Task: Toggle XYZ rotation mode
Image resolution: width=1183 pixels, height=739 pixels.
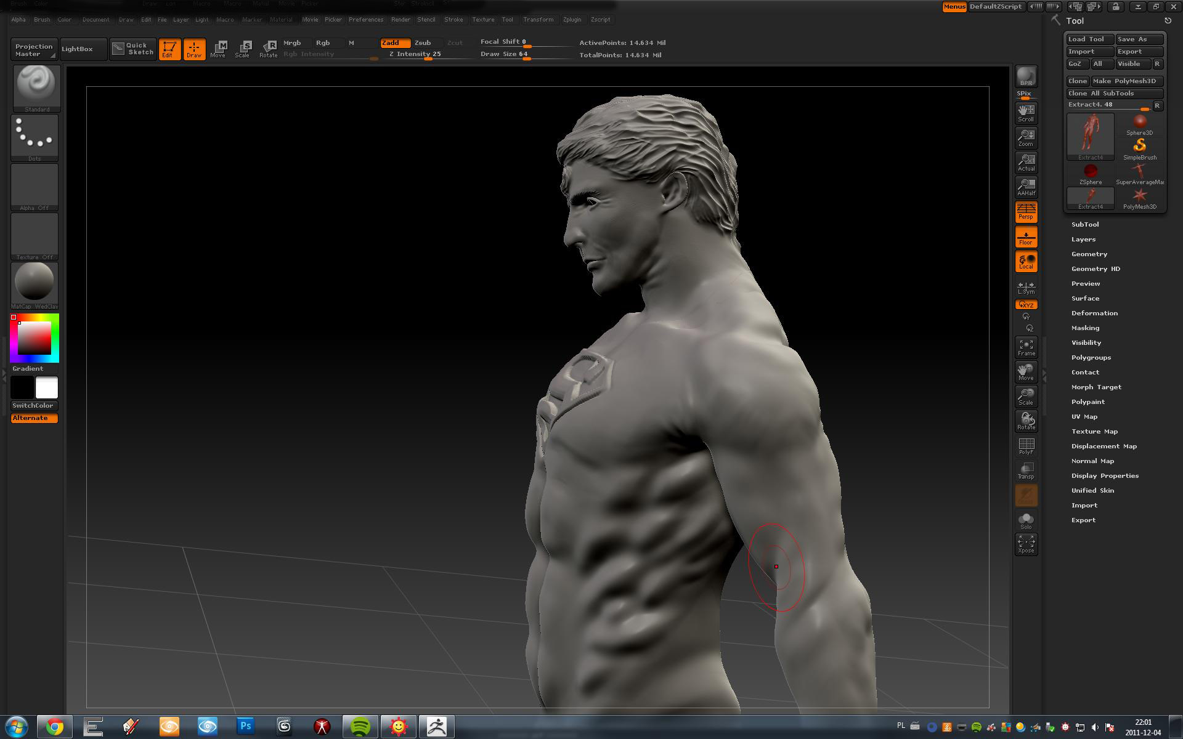Action: click(x=1026, y=305)
